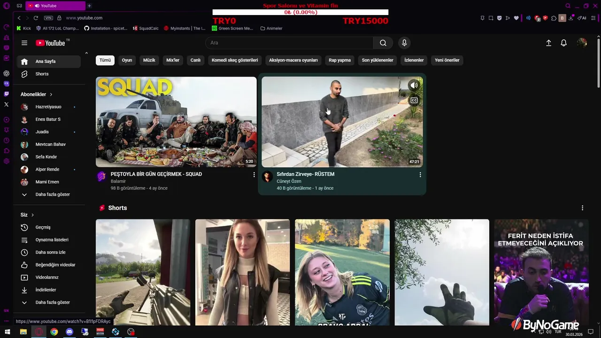Open options menu for Sıfırdan Zirveye video
Viewport: 601px width, 338px height.
coord(420,175)
